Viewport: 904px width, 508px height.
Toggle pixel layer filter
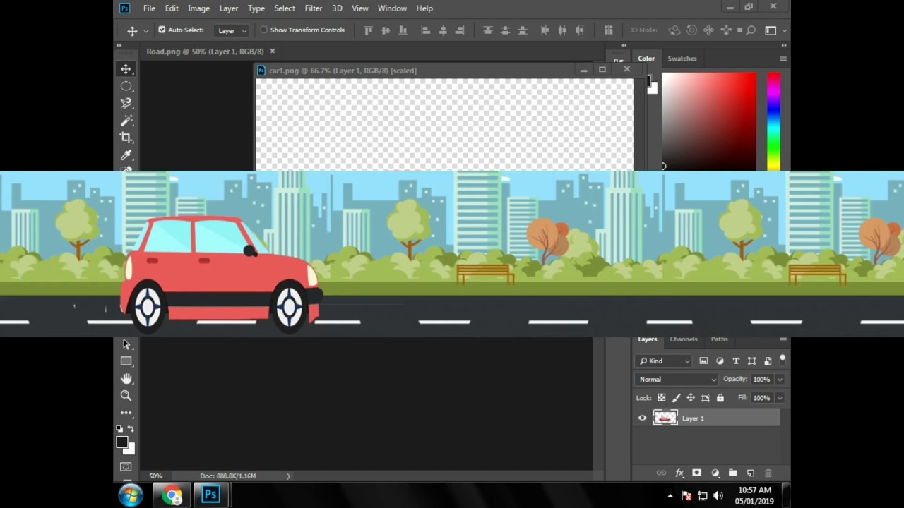click(703, 361)
